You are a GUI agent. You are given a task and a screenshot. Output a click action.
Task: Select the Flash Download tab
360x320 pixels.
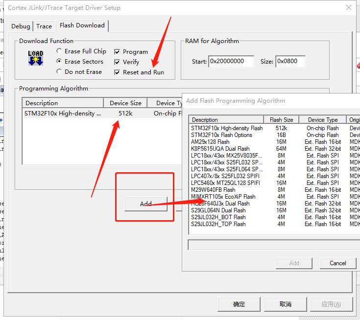(82, 25)
